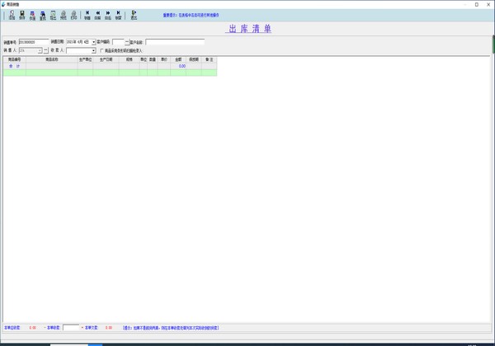Click the Save (保存) toolbar icon
The image size is (495, 346).
pos(22,15)
